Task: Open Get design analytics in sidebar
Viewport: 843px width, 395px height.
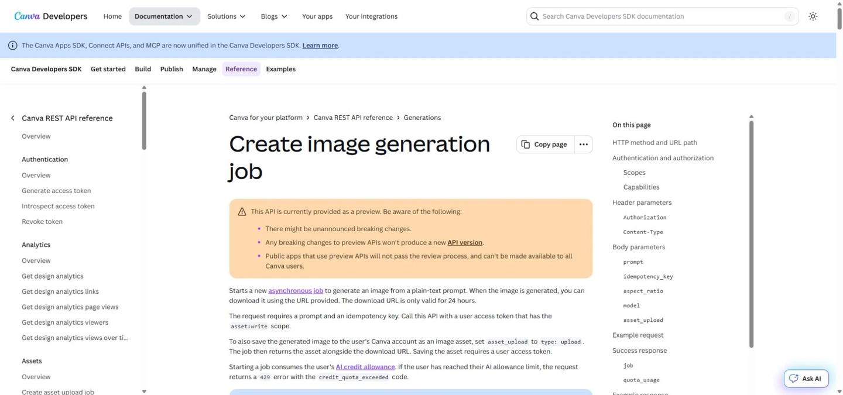Action: [53, 276]
